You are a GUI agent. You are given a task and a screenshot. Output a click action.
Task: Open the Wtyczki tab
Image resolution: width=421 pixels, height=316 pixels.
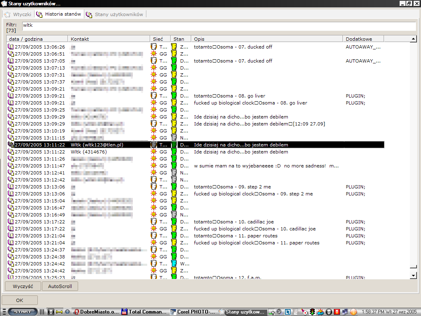[18, 14]
